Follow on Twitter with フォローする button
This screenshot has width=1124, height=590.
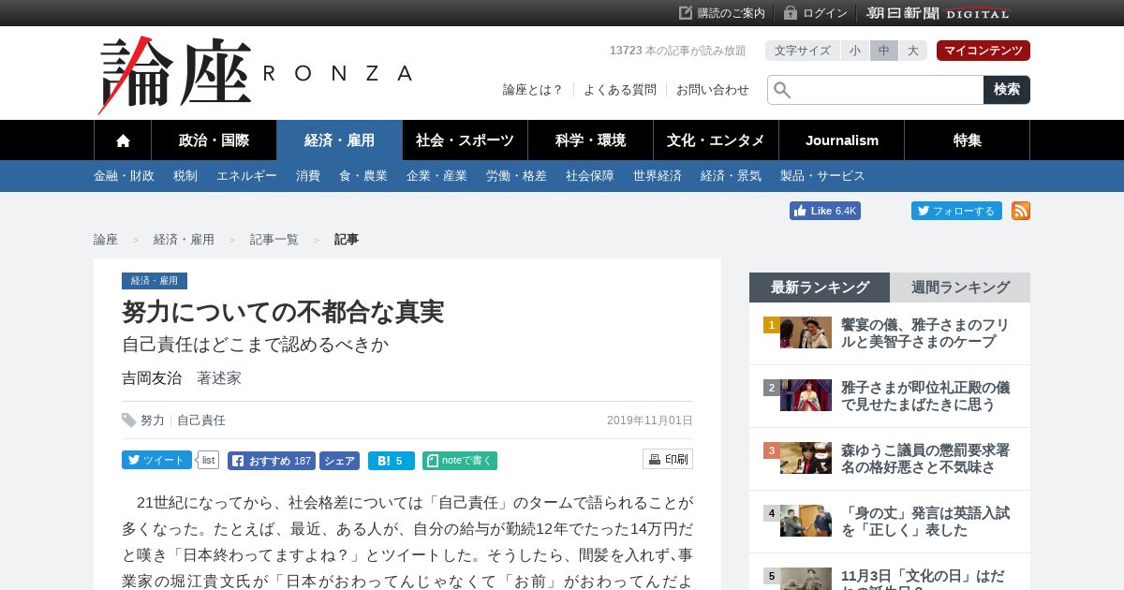click(x=956, y=211)
